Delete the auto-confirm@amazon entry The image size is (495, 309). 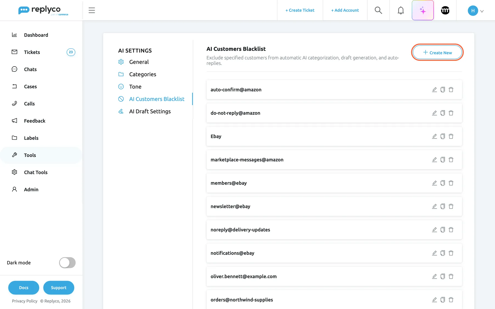pyautogui.click(x=451, y=90)
